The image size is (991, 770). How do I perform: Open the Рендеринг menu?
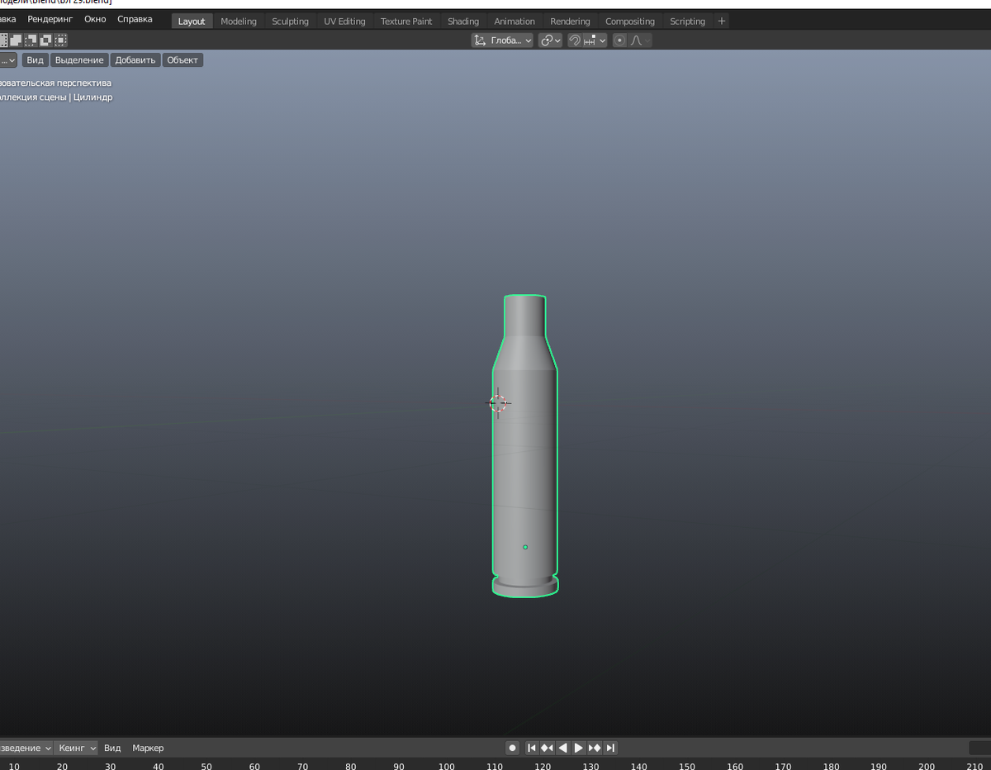[x=50, y=19]
